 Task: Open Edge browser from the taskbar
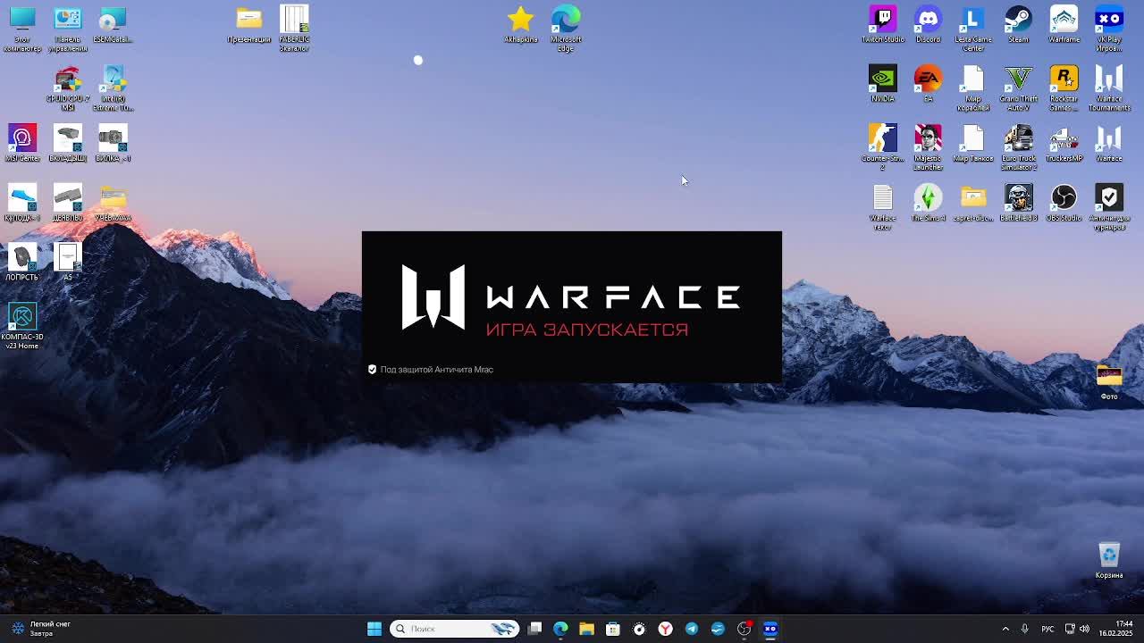pos(560,629)
